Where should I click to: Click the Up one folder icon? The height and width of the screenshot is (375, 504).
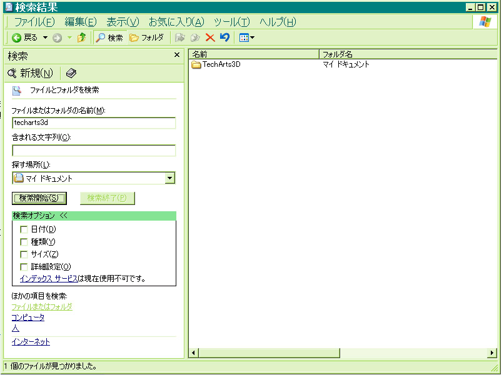tap(81, 37)
